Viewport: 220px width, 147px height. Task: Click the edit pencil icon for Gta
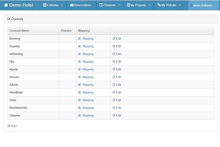tap(114, 61)
